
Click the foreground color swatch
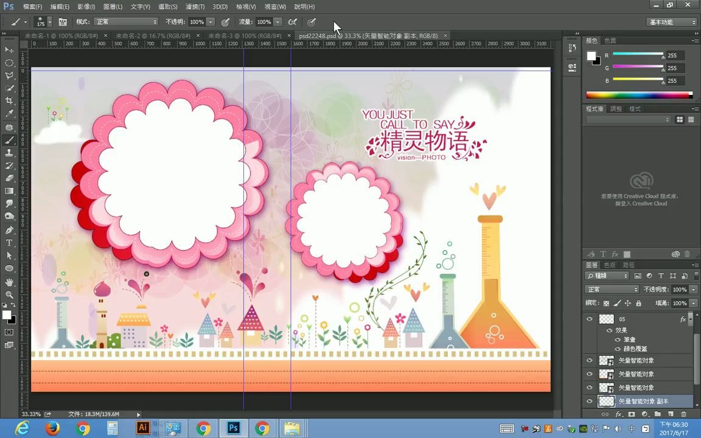click(8, 315)
